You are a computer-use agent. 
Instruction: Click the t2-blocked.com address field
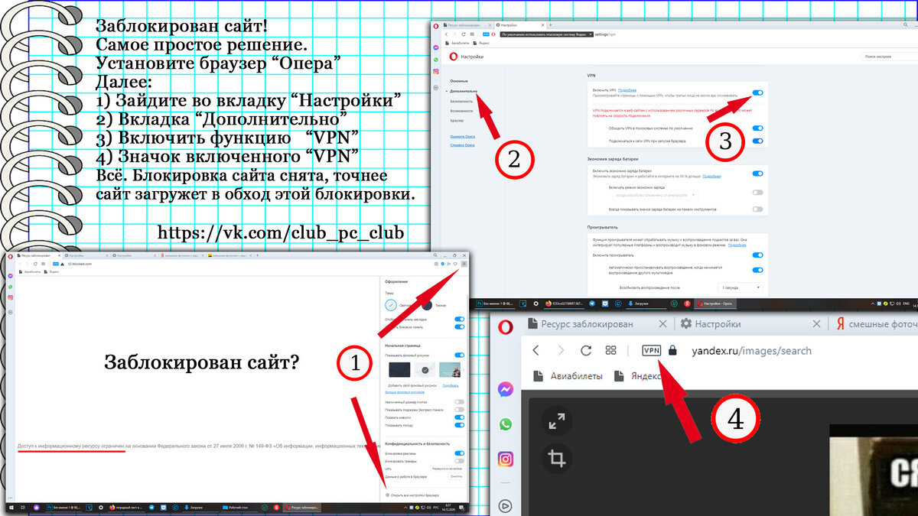pyautogui.click(x=80, y=263)
